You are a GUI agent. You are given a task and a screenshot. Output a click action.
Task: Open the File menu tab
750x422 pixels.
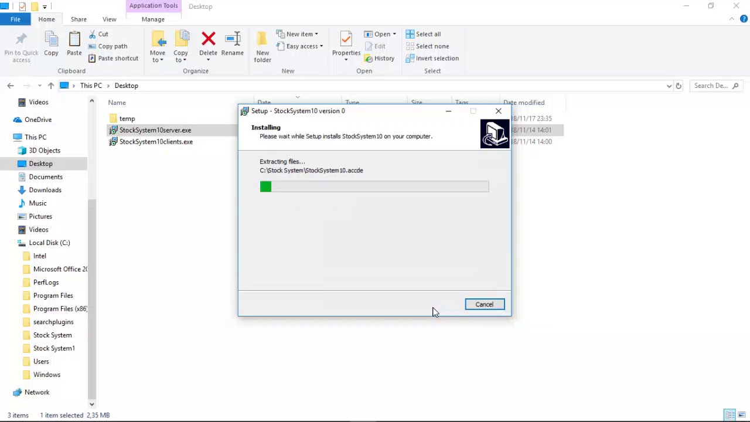[x=15, y=19]
